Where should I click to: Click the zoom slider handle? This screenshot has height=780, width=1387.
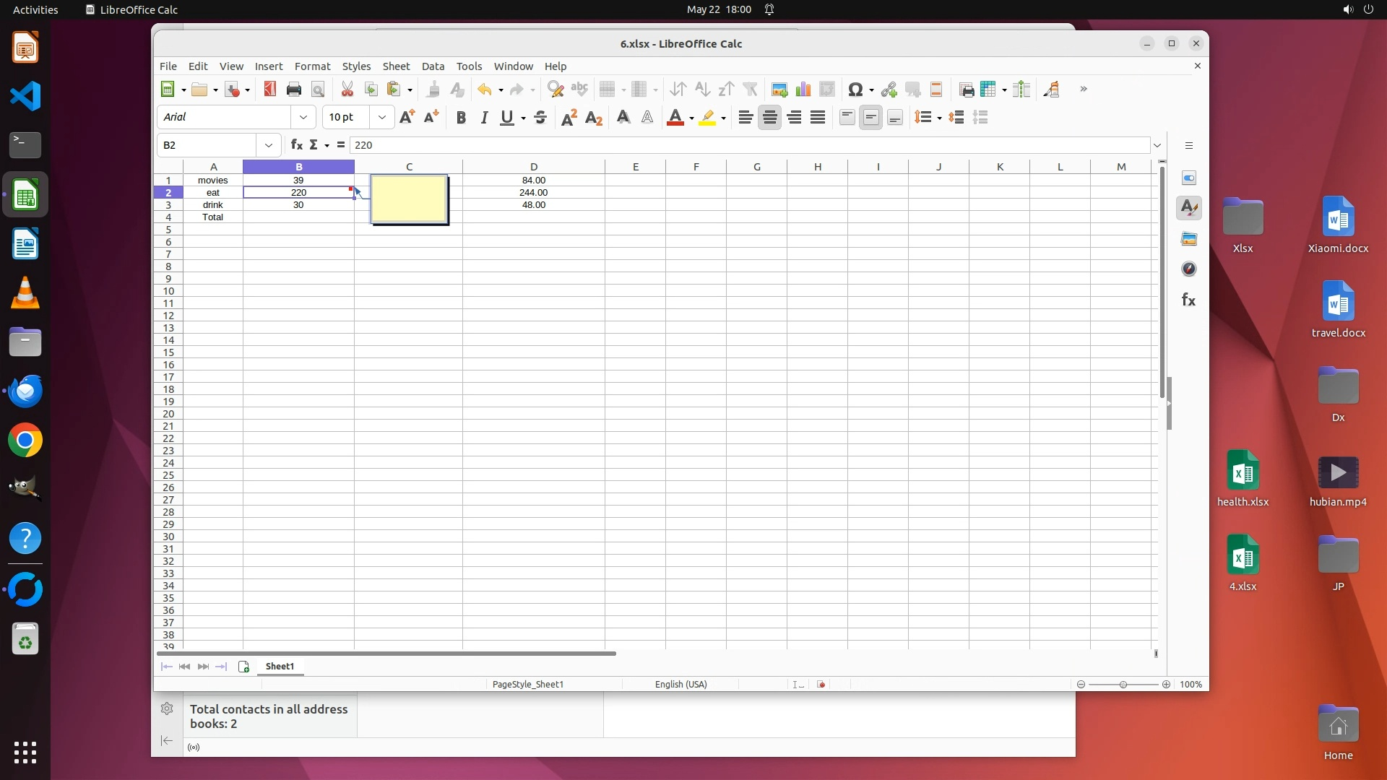point(1123,685)
